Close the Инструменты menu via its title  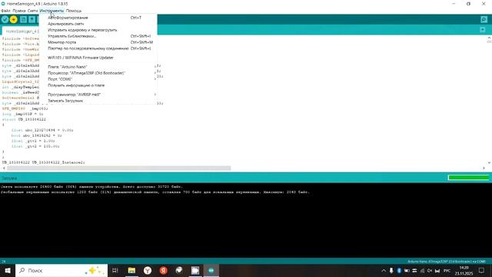click(52, 11)
